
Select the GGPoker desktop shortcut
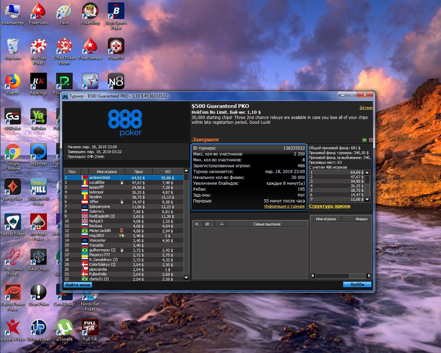point(13,120)
